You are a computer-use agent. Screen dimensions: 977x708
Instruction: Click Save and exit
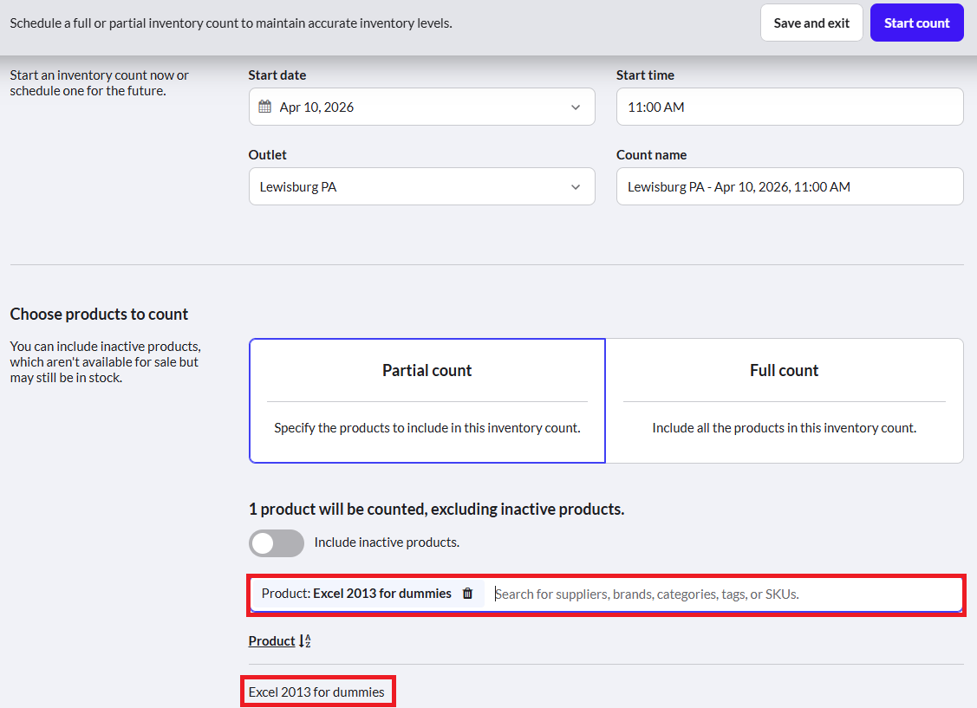[811, 23]
